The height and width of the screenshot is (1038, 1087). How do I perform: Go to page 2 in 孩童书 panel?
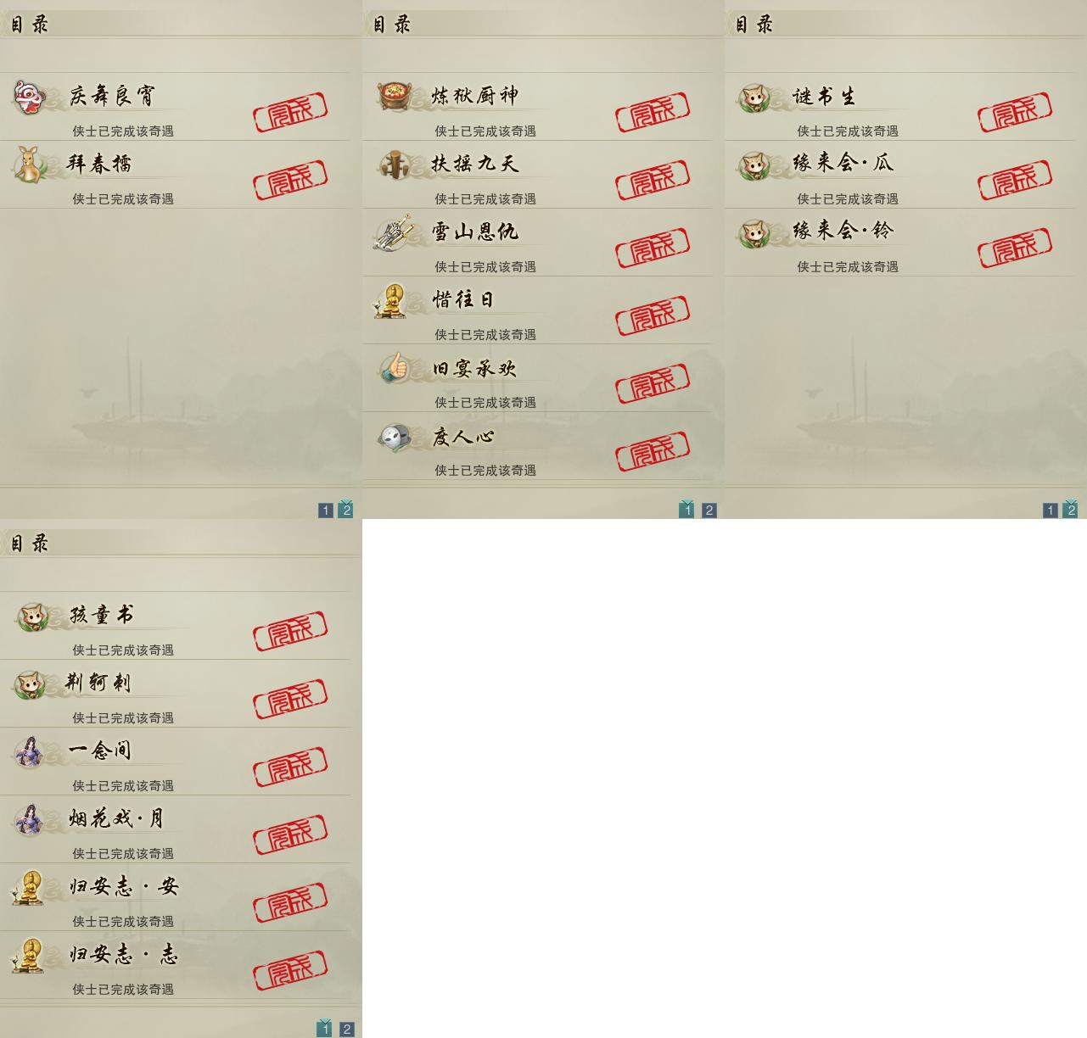(x=346, y=1029)
